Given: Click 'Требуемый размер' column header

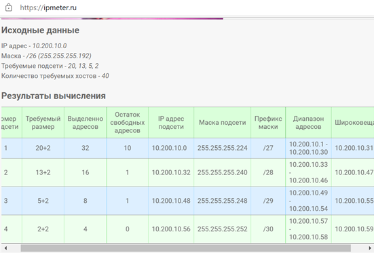Looking at the screenshot, I should [x=43, y=123].
